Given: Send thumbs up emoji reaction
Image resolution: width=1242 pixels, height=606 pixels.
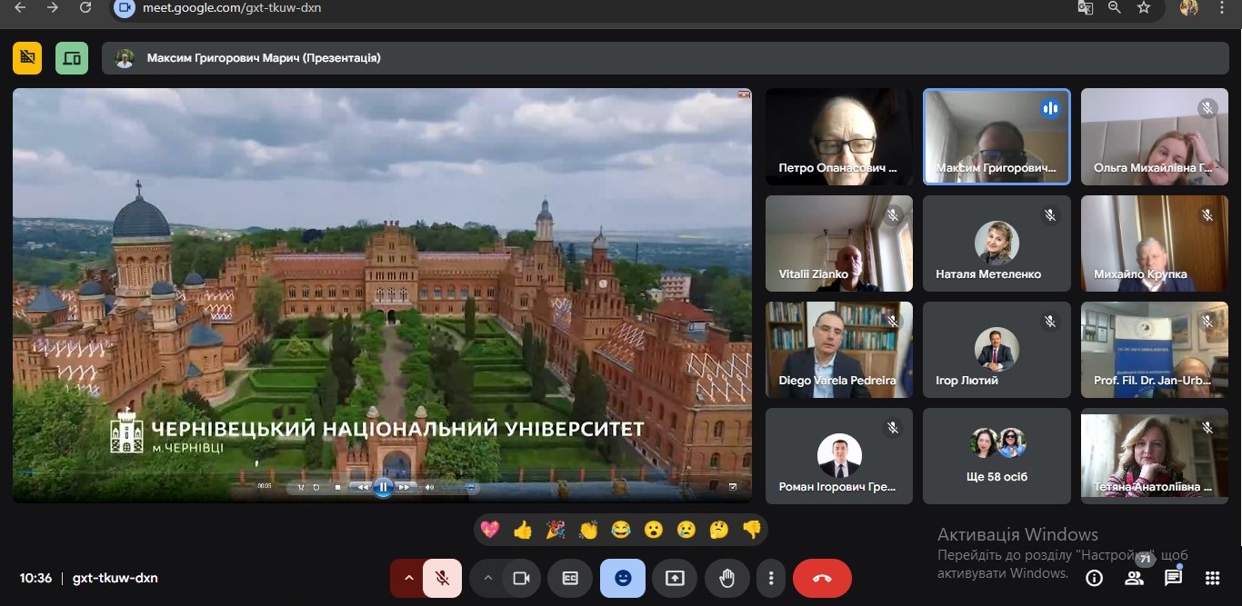Looking at the screenshot, I should [523, 530].
